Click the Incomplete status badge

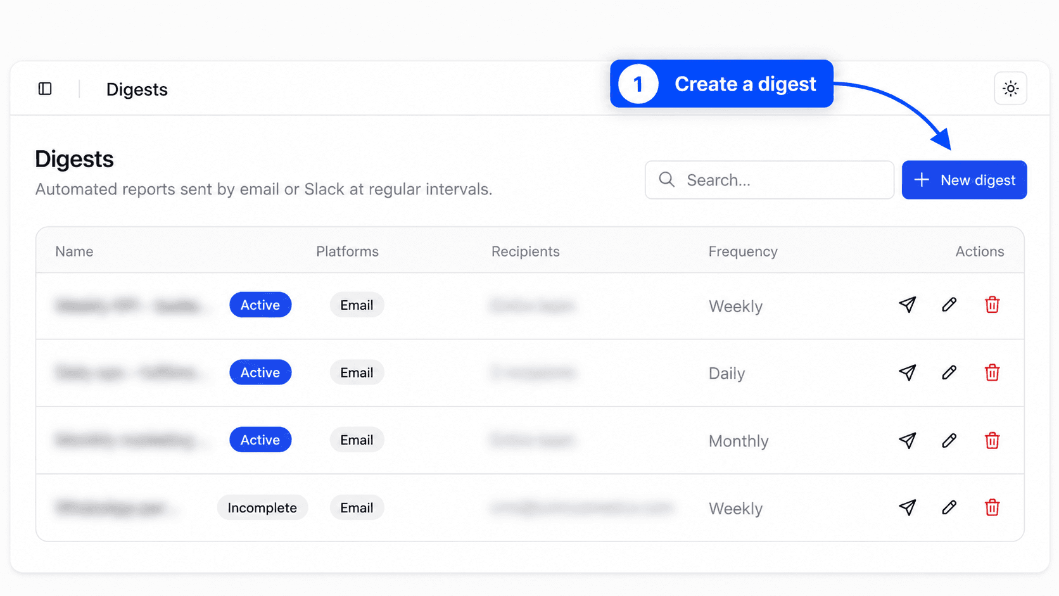262,507
